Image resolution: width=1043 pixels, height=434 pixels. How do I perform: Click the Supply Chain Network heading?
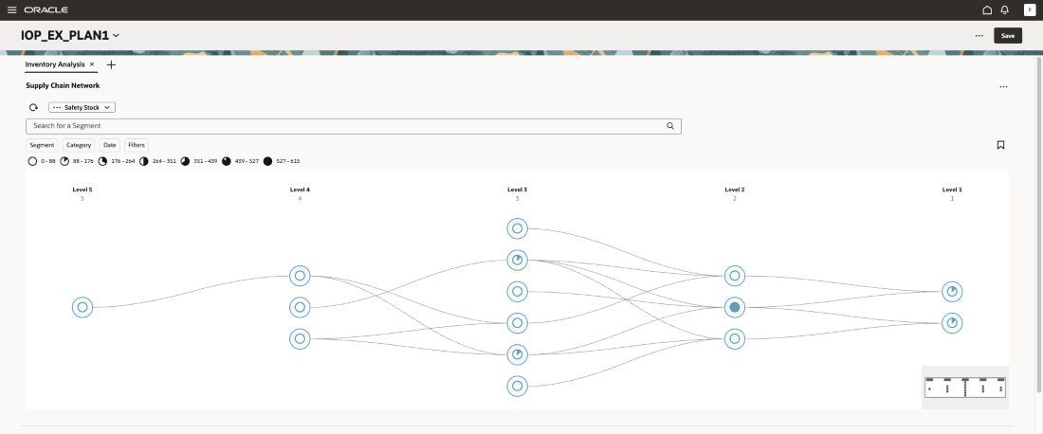pos(63,85)
